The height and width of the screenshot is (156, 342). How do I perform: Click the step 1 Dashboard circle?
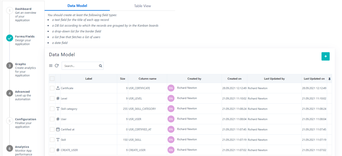[10, 10]
